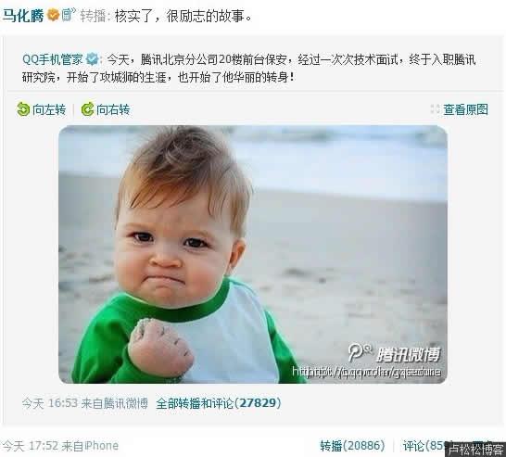Rotate image right via 向右转 text
The height and width of the screenshot is (457, 506).
coord(113,109)
